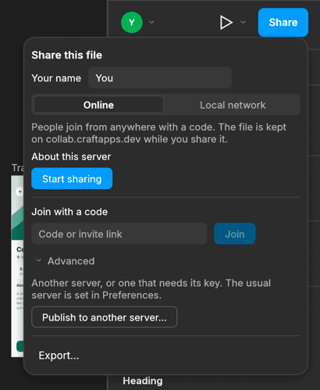The height and width of the screenshot is (390, 320).
Task: Click the design thumbnail behind the dialog
Action: (x=17, y=267)
